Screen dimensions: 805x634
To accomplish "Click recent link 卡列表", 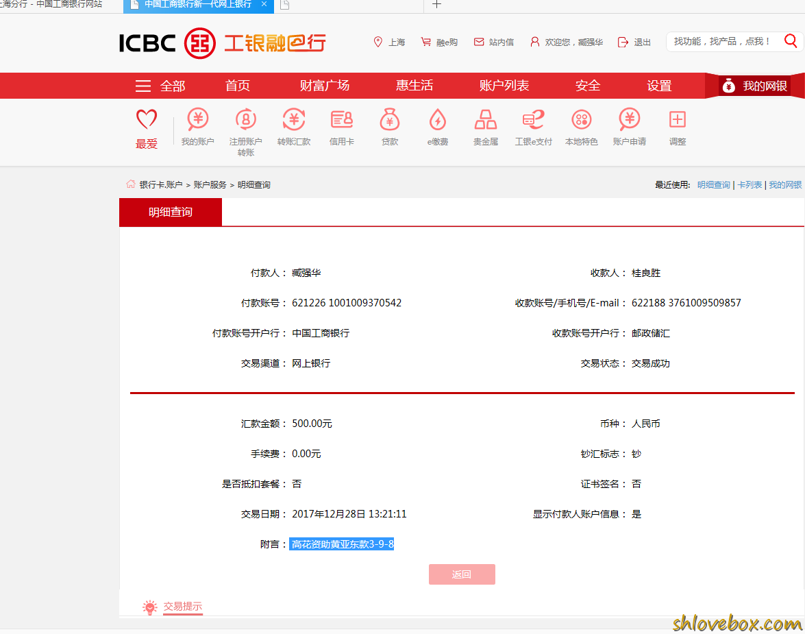I will [x=750, y=185].
